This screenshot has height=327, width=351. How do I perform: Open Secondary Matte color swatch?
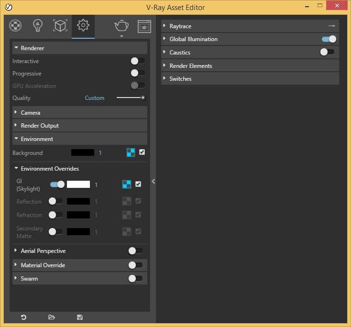(x=78, y=232)
